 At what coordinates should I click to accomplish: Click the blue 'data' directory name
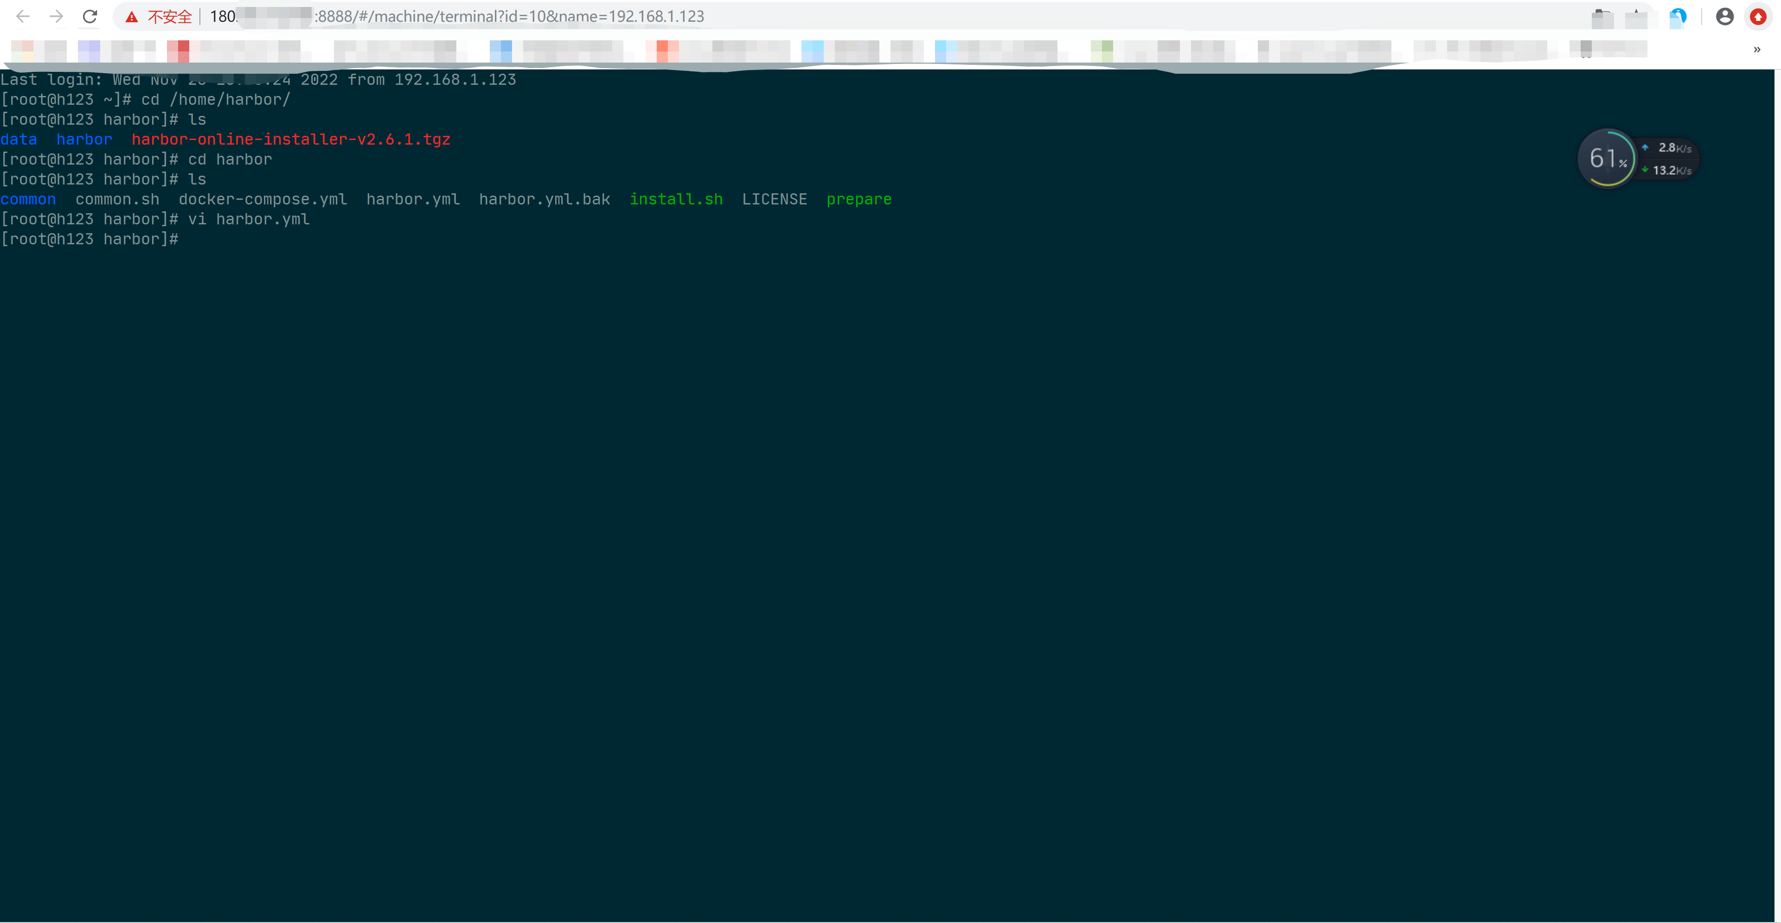19,140
